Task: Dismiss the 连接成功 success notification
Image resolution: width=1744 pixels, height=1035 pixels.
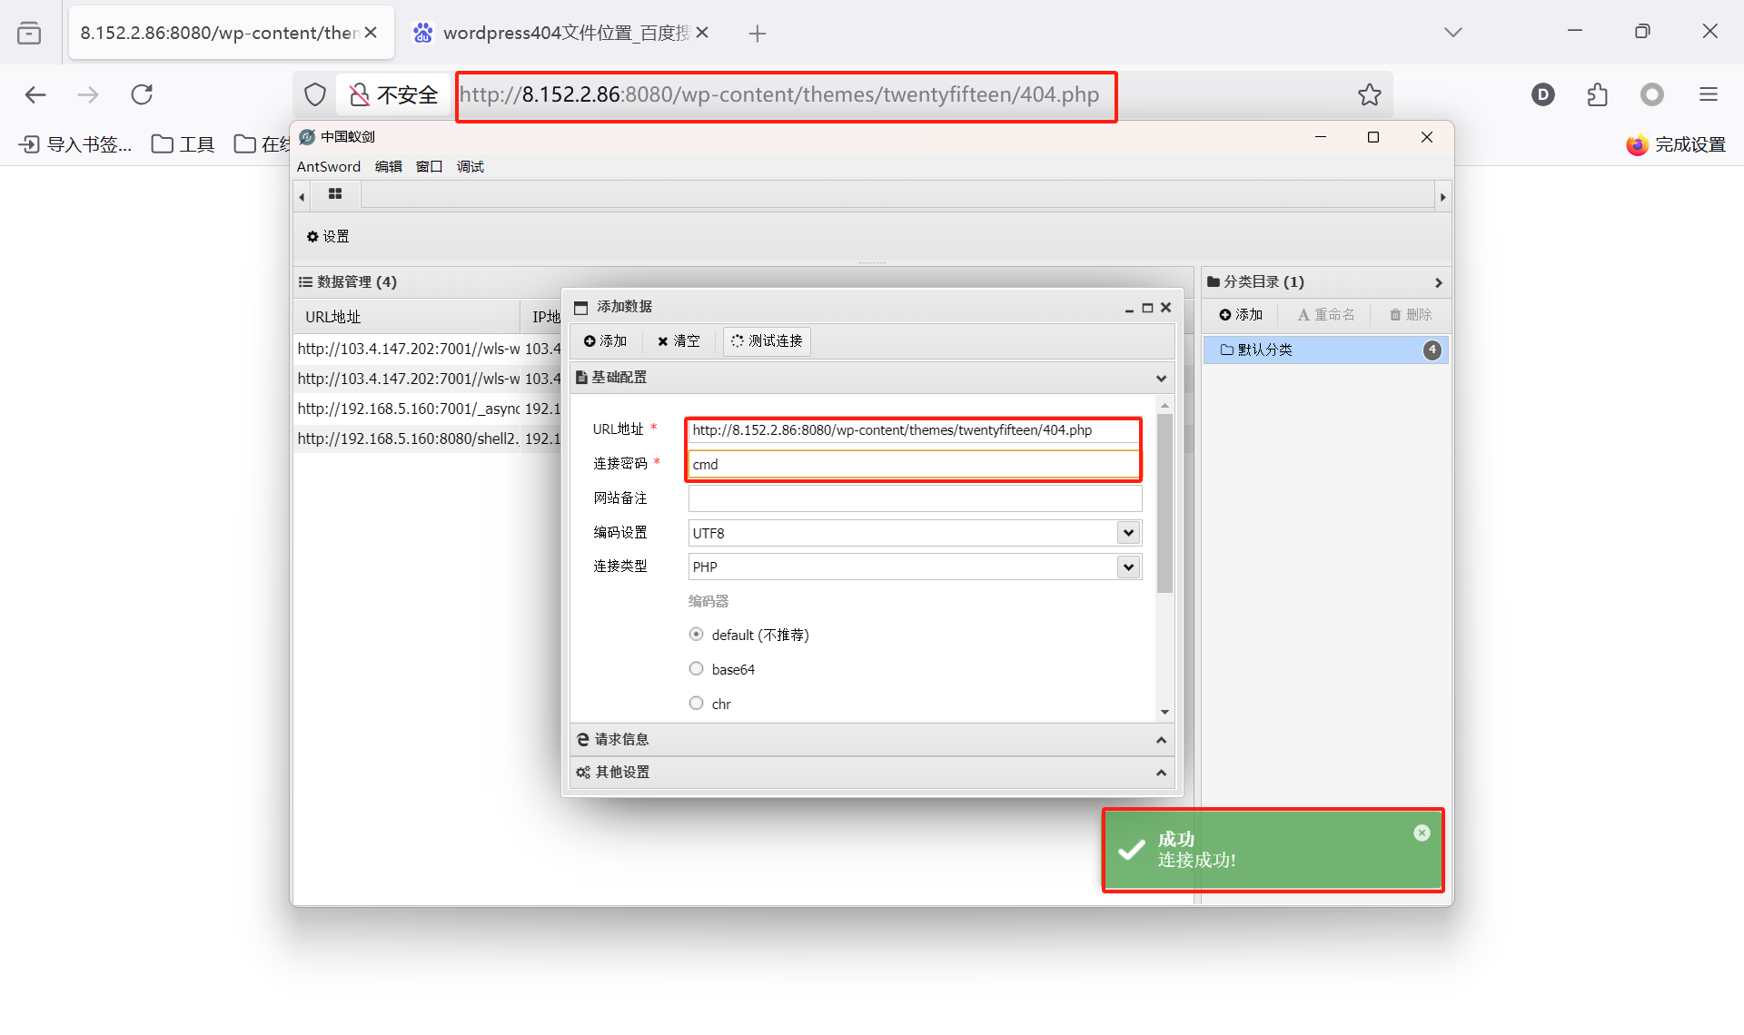Action: click(1422, 833)
